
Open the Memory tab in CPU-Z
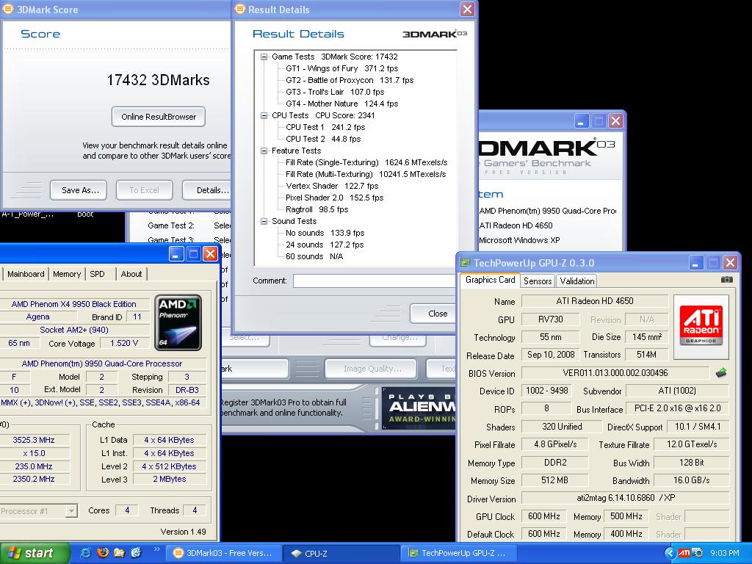(67, 274)
